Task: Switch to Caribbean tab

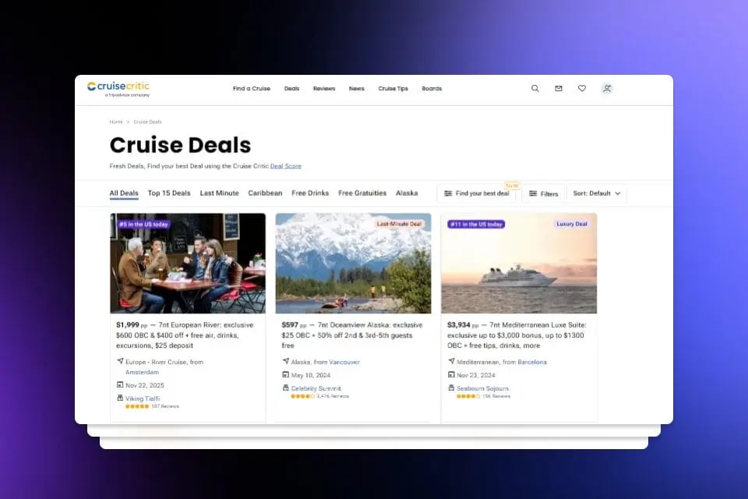Action: [x=265, y=193]
